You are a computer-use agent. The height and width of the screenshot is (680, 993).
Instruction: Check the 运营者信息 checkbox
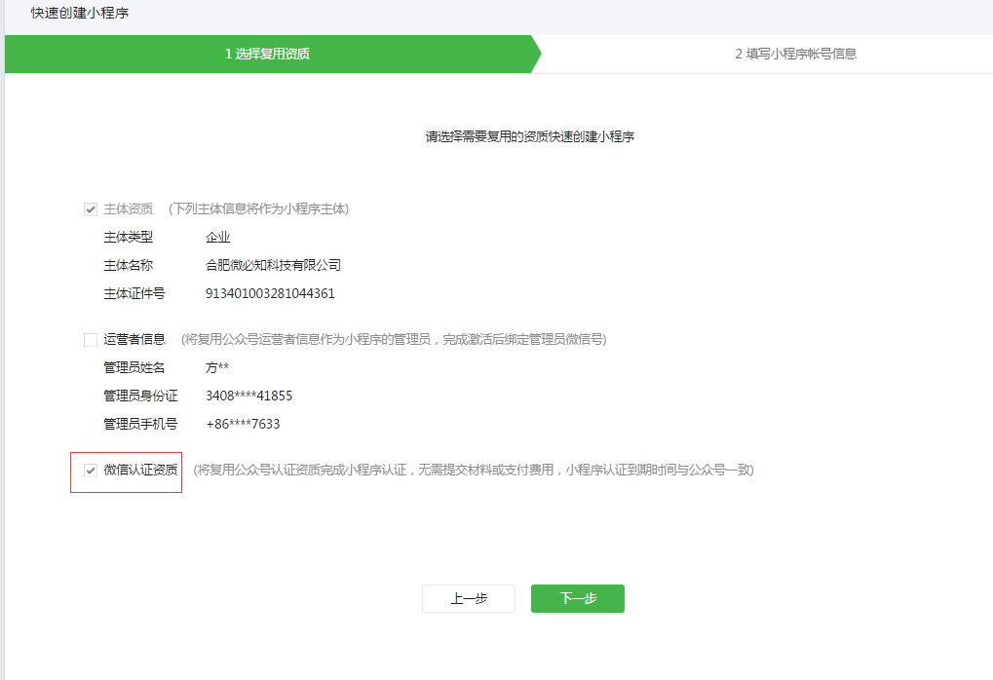91,339
